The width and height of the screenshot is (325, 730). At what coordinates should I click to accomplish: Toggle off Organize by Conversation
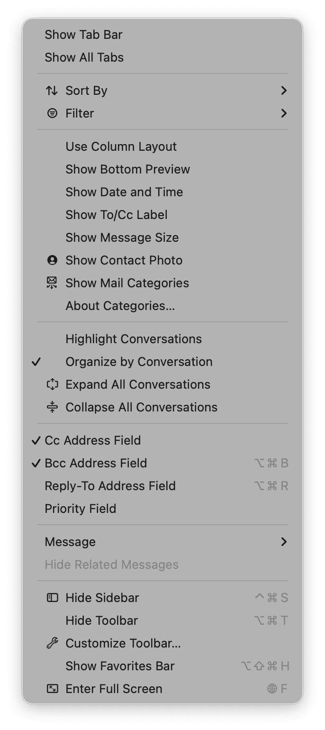(138, 361)
